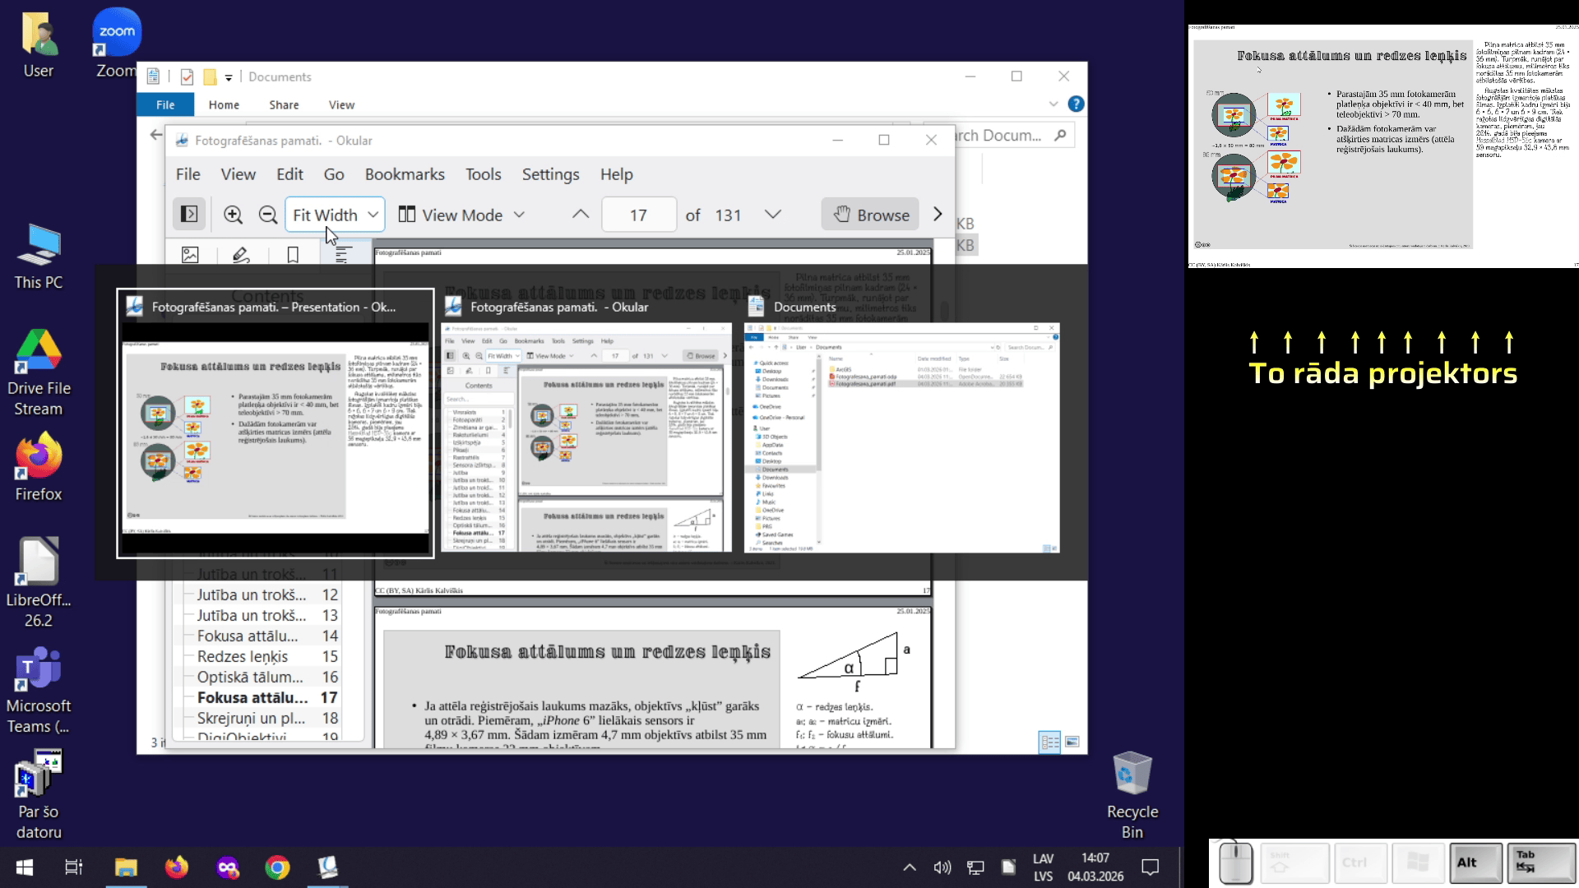1579x888 pixels.
Task: Open the Bookmarks sidebar tab icon
Action: pos(293,255)
